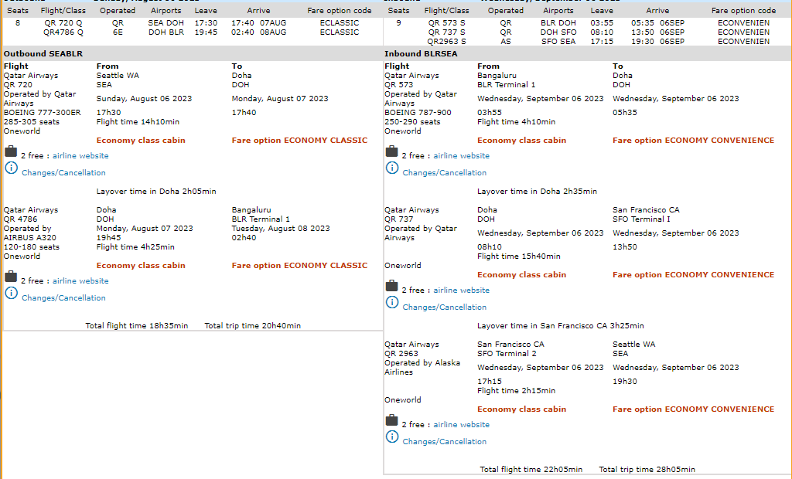Open airline website link for flight QR 720
Image resolution: width=792 pixels, height=479 pixels.
click(x=80, y=156)
